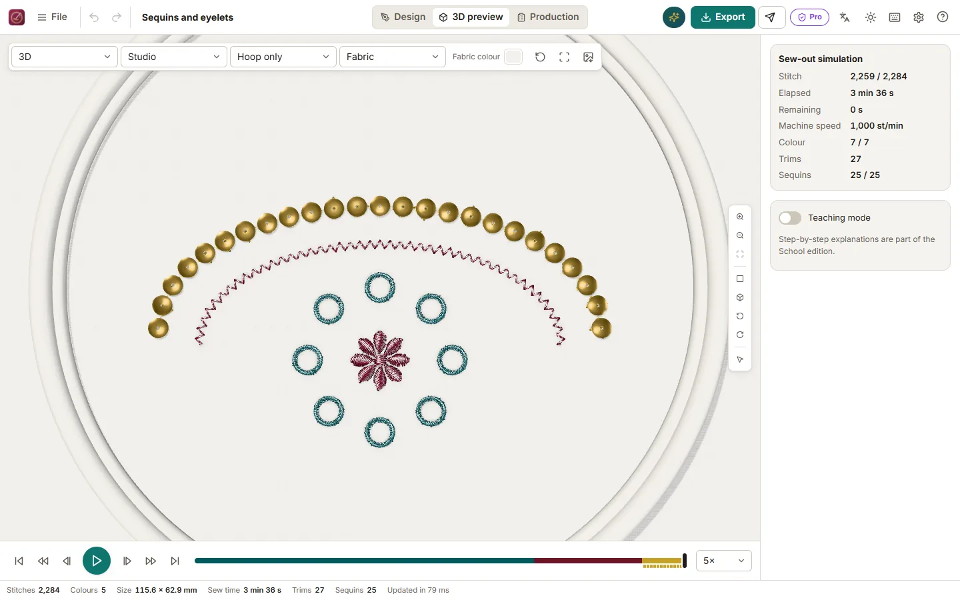Image resolution: width=960 pixels, height=600 pixels.
Task: Open the AI sparkle assistant
Action: coord(674,17)
